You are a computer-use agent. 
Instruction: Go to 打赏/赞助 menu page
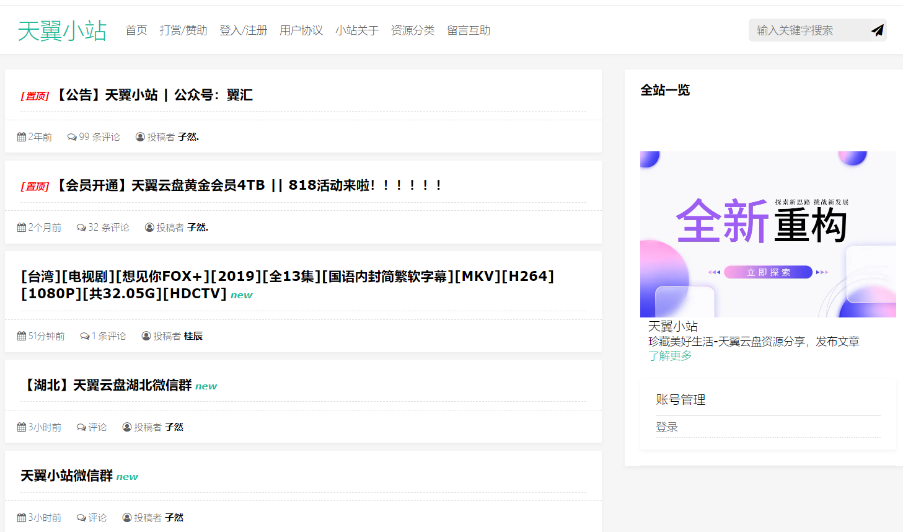[x=183, y=30]
